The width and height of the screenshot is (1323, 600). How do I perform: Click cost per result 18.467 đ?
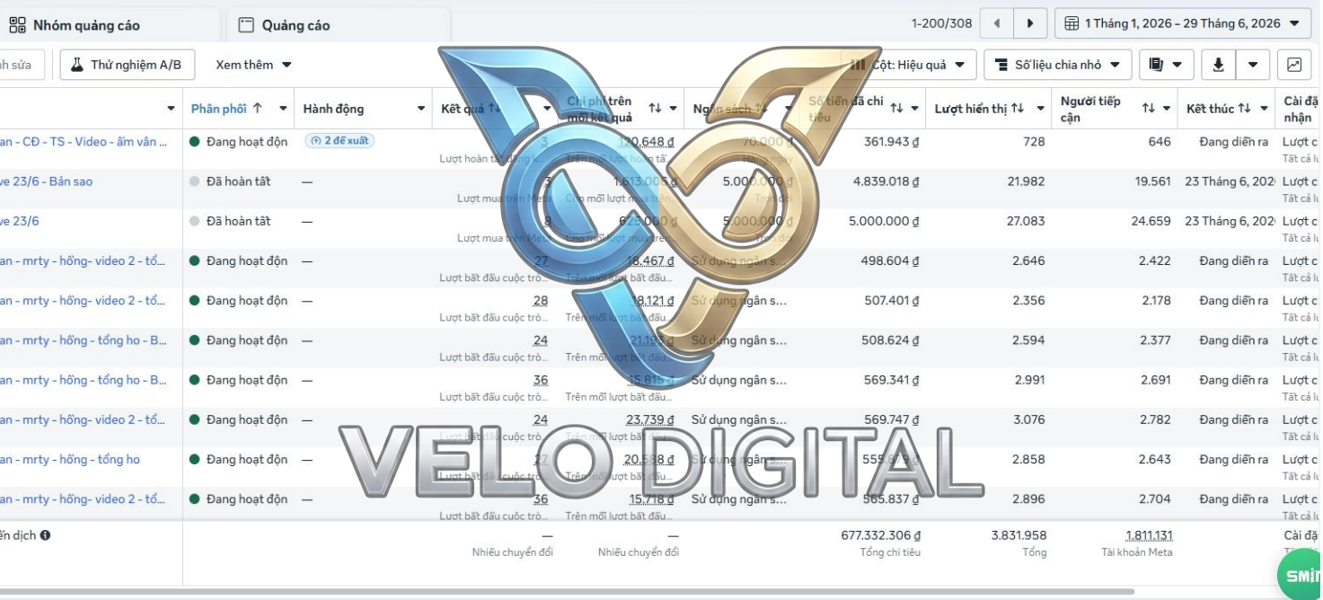[x=650, y=260]
